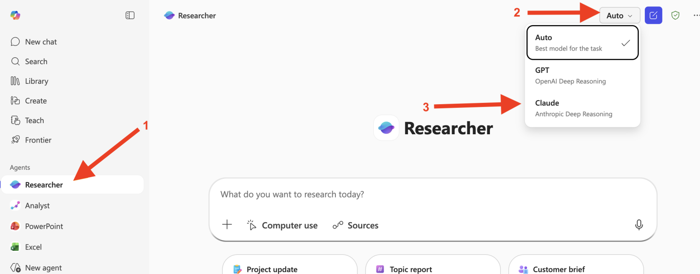Start a new chat with the blue compose icon
Viewport: 700px width, 274px height.
coord(653,15)
